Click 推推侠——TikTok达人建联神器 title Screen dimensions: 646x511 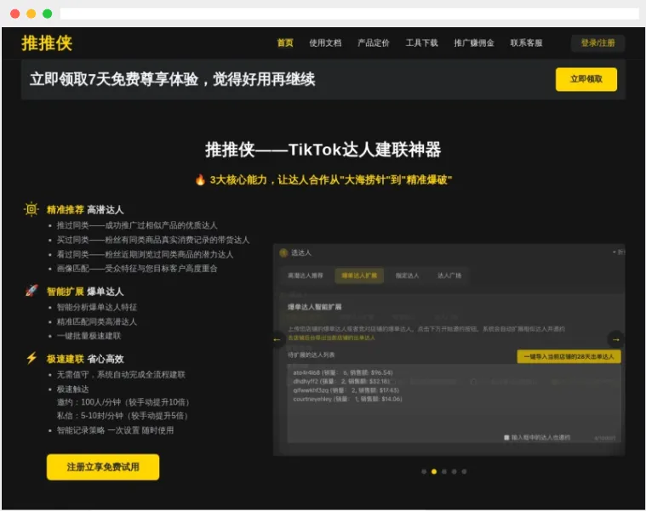pyautogui.click(x=323, y=150)
